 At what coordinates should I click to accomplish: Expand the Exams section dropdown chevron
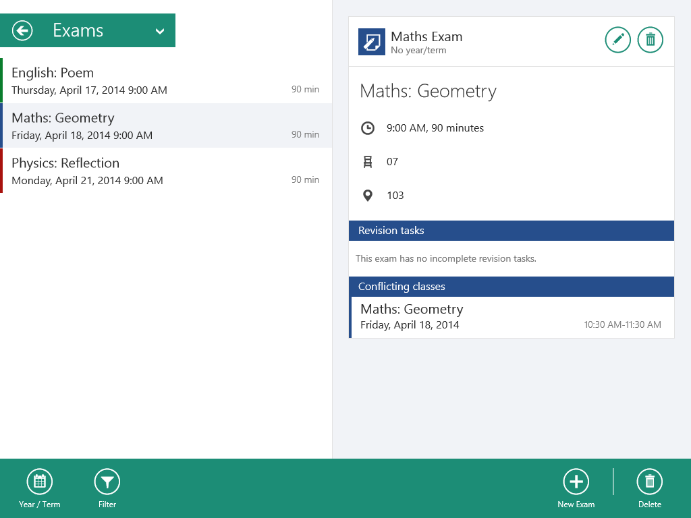click(160, 31)
